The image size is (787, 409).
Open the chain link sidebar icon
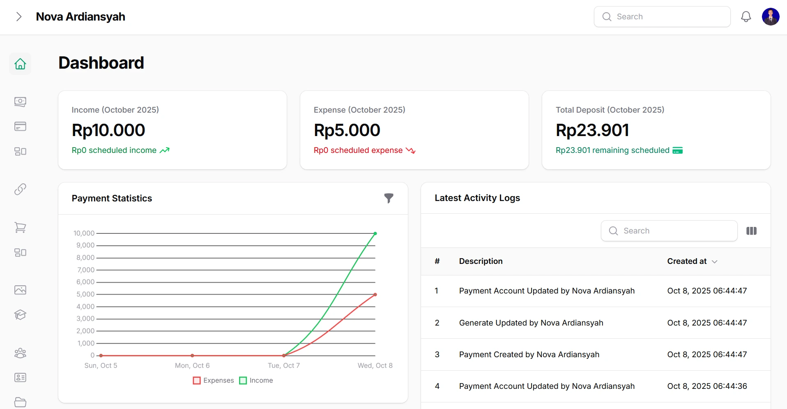pyautogui.click(x=20, y=189)
